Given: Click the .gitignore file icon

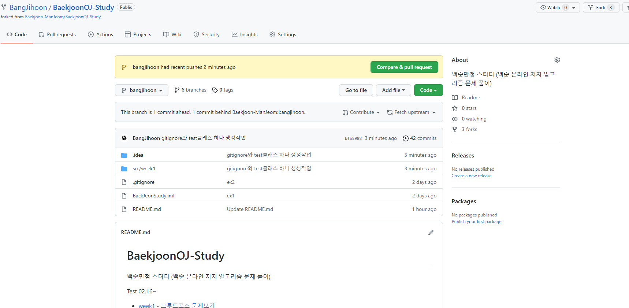Looking at the screenshot, I should (124, 182).
